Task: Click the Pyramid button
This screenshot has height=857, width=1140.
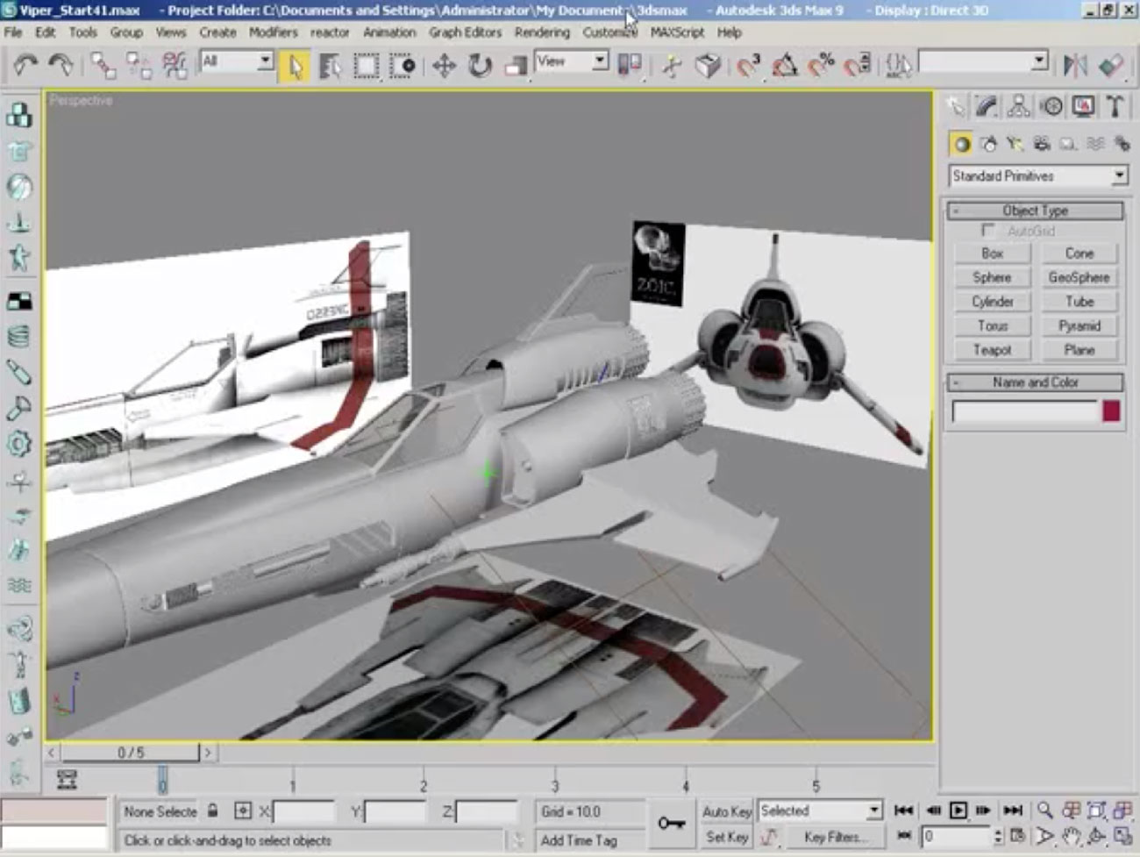Action: (1079, 326)
